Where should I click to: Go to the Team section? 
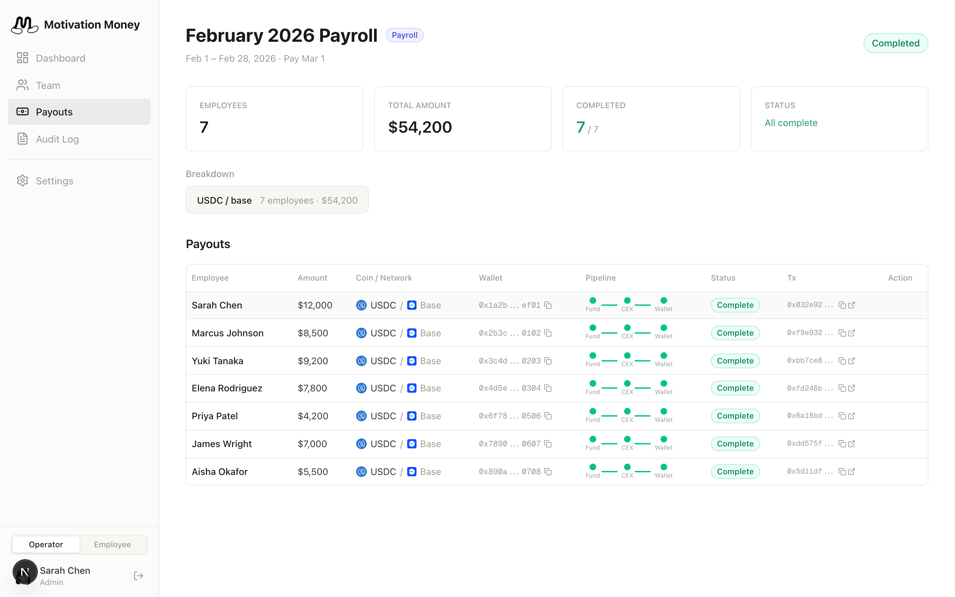point(48,85)
